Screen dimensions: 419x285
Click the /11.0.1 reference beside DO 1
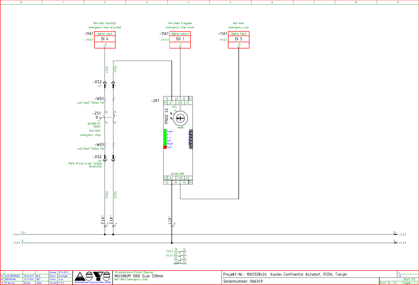[165, 40]
